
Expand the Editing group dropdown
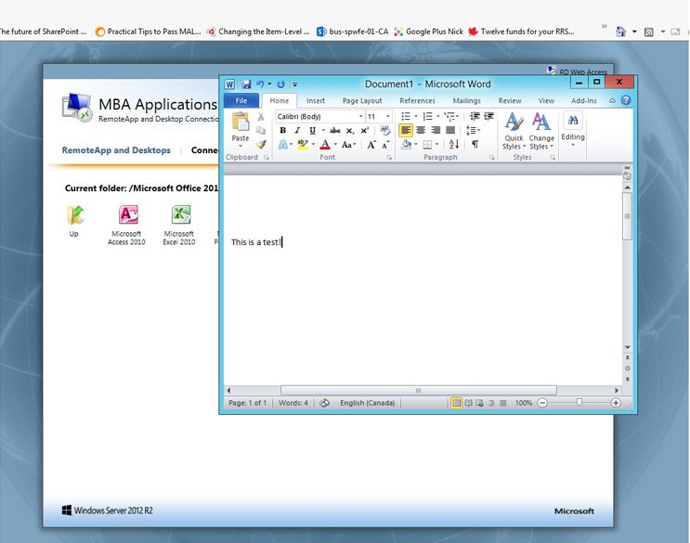(572, 129)
